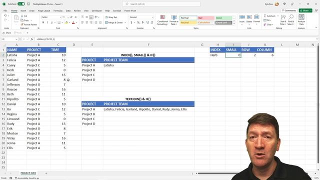The width and height of the screenshot is (320, 180).
Task: Click Increase Font Size icon
Action: pyautogui.click(x=71, y=17)
